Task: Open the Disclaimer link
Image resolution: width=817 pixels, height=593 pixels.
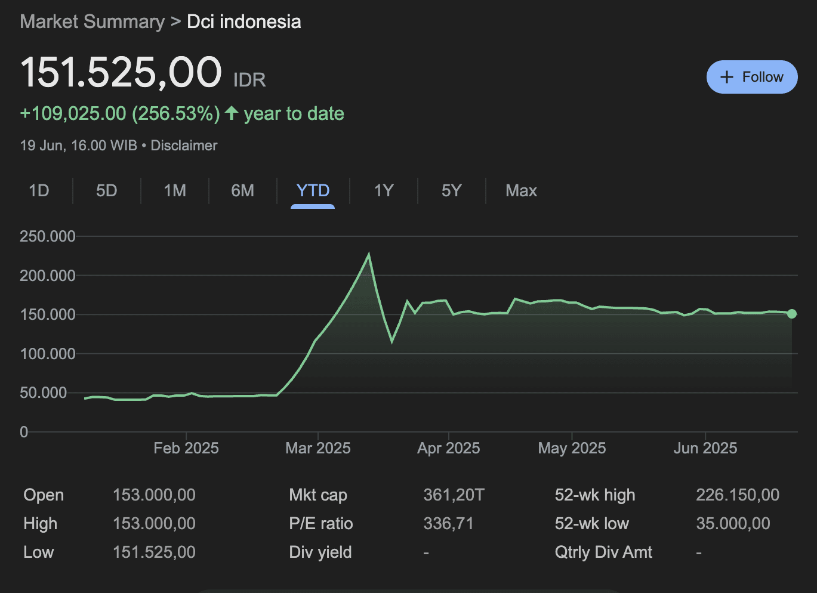Action: (x=184, y=146)
